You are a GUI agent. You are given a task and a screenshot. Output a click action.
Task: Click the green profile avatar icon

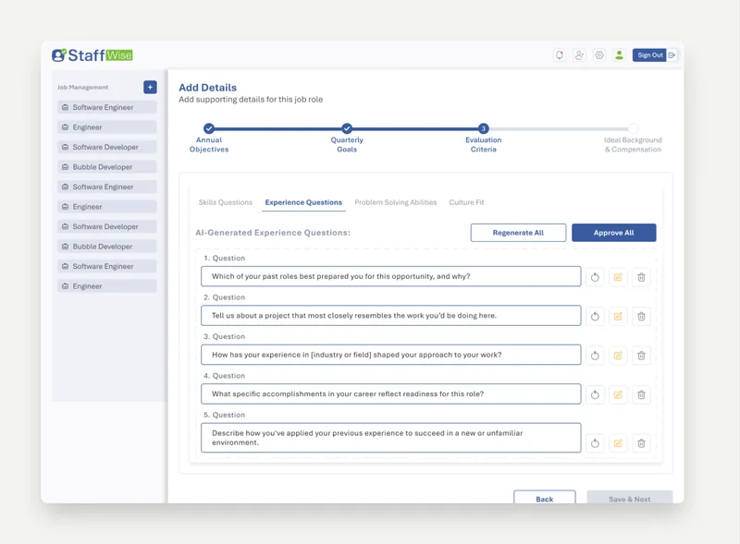coord(619,55)
